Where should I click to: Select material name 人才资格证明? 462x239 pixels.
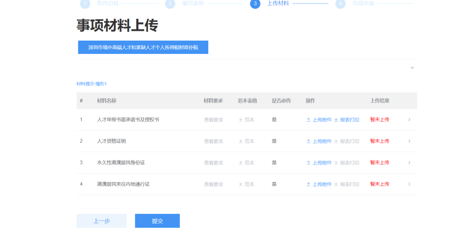point(111,141)
